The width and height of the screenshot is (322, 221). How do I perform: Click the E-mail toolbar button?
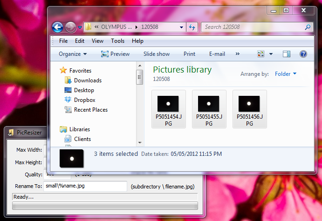click(217, 54)
